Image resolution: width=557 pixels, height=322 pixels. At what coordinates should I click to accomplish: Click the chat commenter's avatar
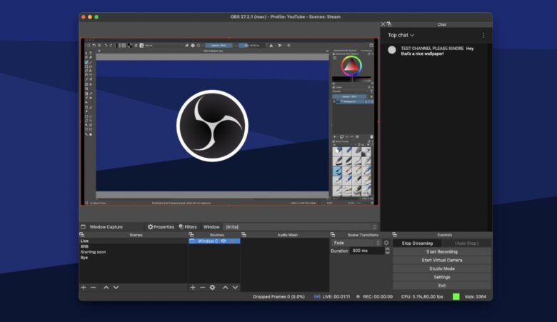[392, 50]
